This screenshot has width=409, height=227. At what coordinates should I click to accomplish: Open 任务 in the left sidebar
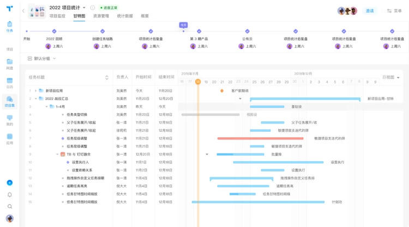[x=9, y=26]
